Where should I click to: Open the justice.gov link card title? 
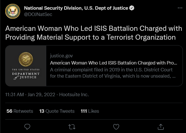[114, 63]
